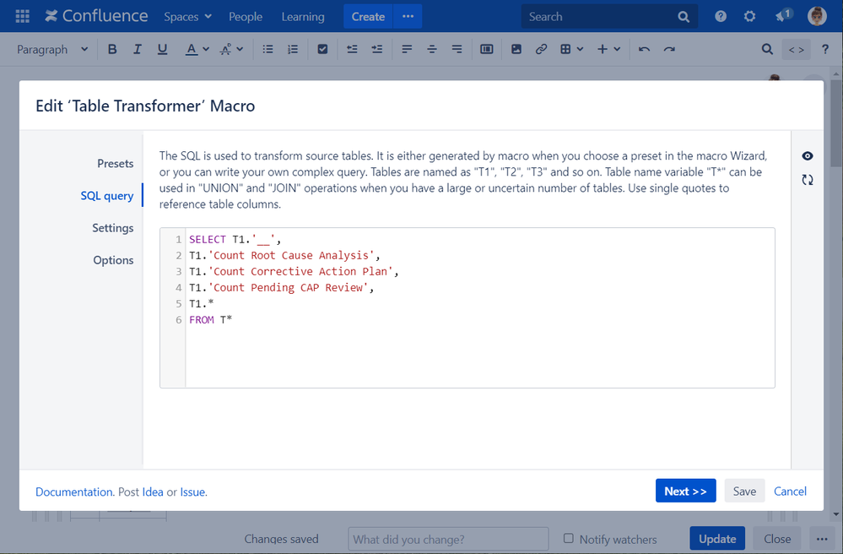This screenshot has height=554, width=843.
Task: Open more create options ellipsis
Action: point(408,17)
